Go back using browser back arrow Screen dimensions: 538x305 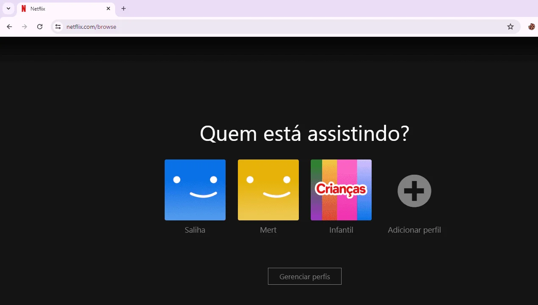[x=9, y=27]
